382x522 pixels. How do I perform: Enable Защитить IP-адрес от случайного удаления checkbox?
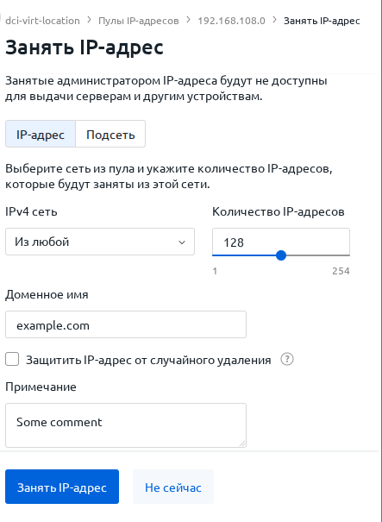[x=12, y=360]
